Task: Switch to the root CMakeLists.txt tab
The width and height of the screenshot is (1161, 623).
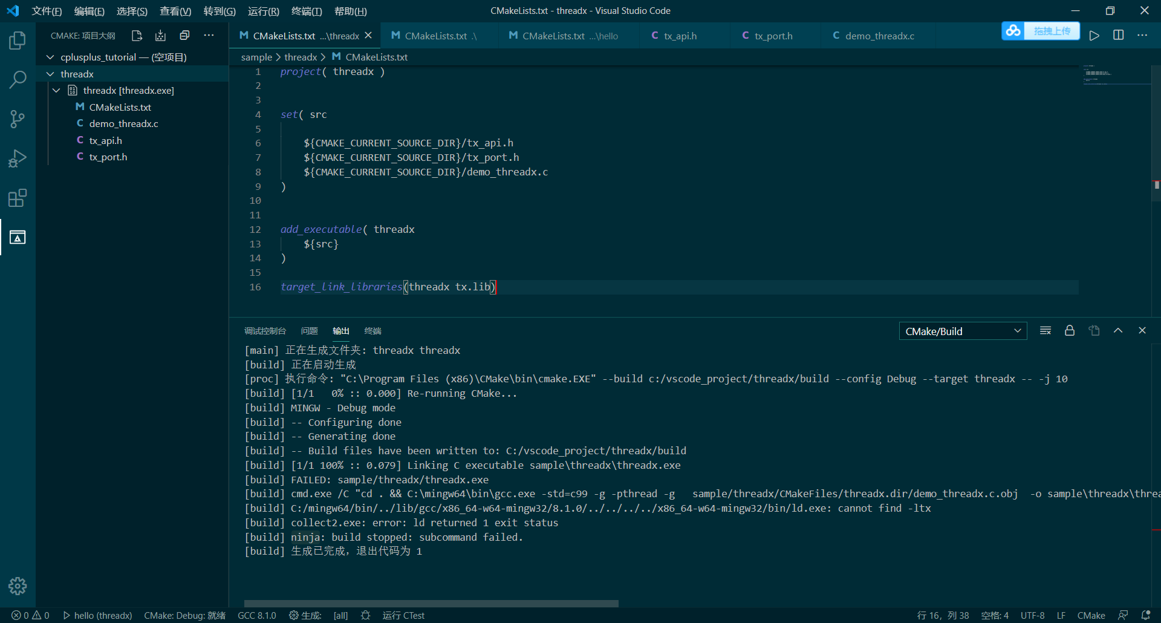Action: pyautogui.click(x=441, y=36)
